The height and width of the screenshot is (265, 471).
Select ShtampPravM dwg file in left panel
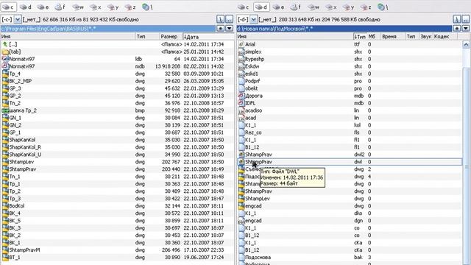117,250
